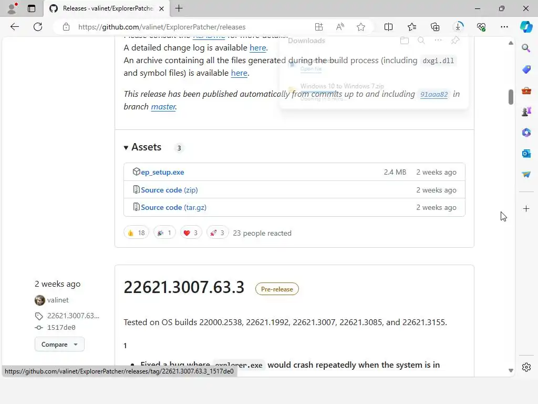
Task: Toggle heart reaction with 3
Action: [x=191, y=233]
